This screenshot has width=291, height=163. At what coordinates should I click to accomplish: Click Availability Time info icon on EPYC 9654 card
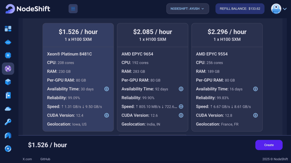(181, 89)
